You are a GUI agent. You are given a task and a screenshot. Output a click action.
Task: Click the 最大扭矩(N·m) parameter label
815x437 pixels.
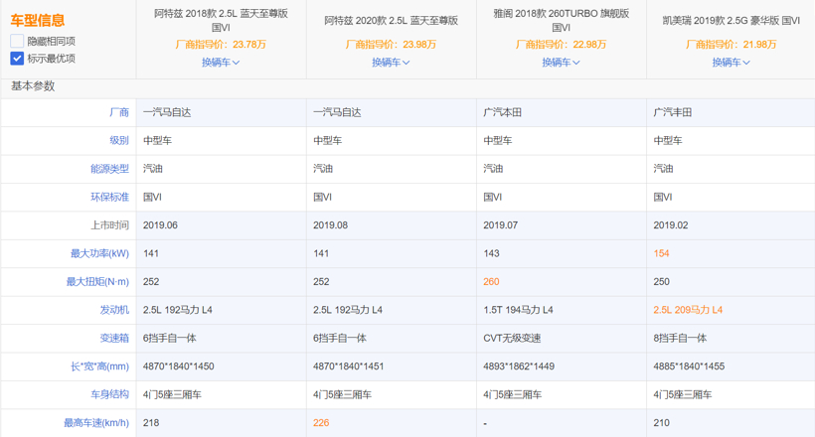click(x=97, y=282)
